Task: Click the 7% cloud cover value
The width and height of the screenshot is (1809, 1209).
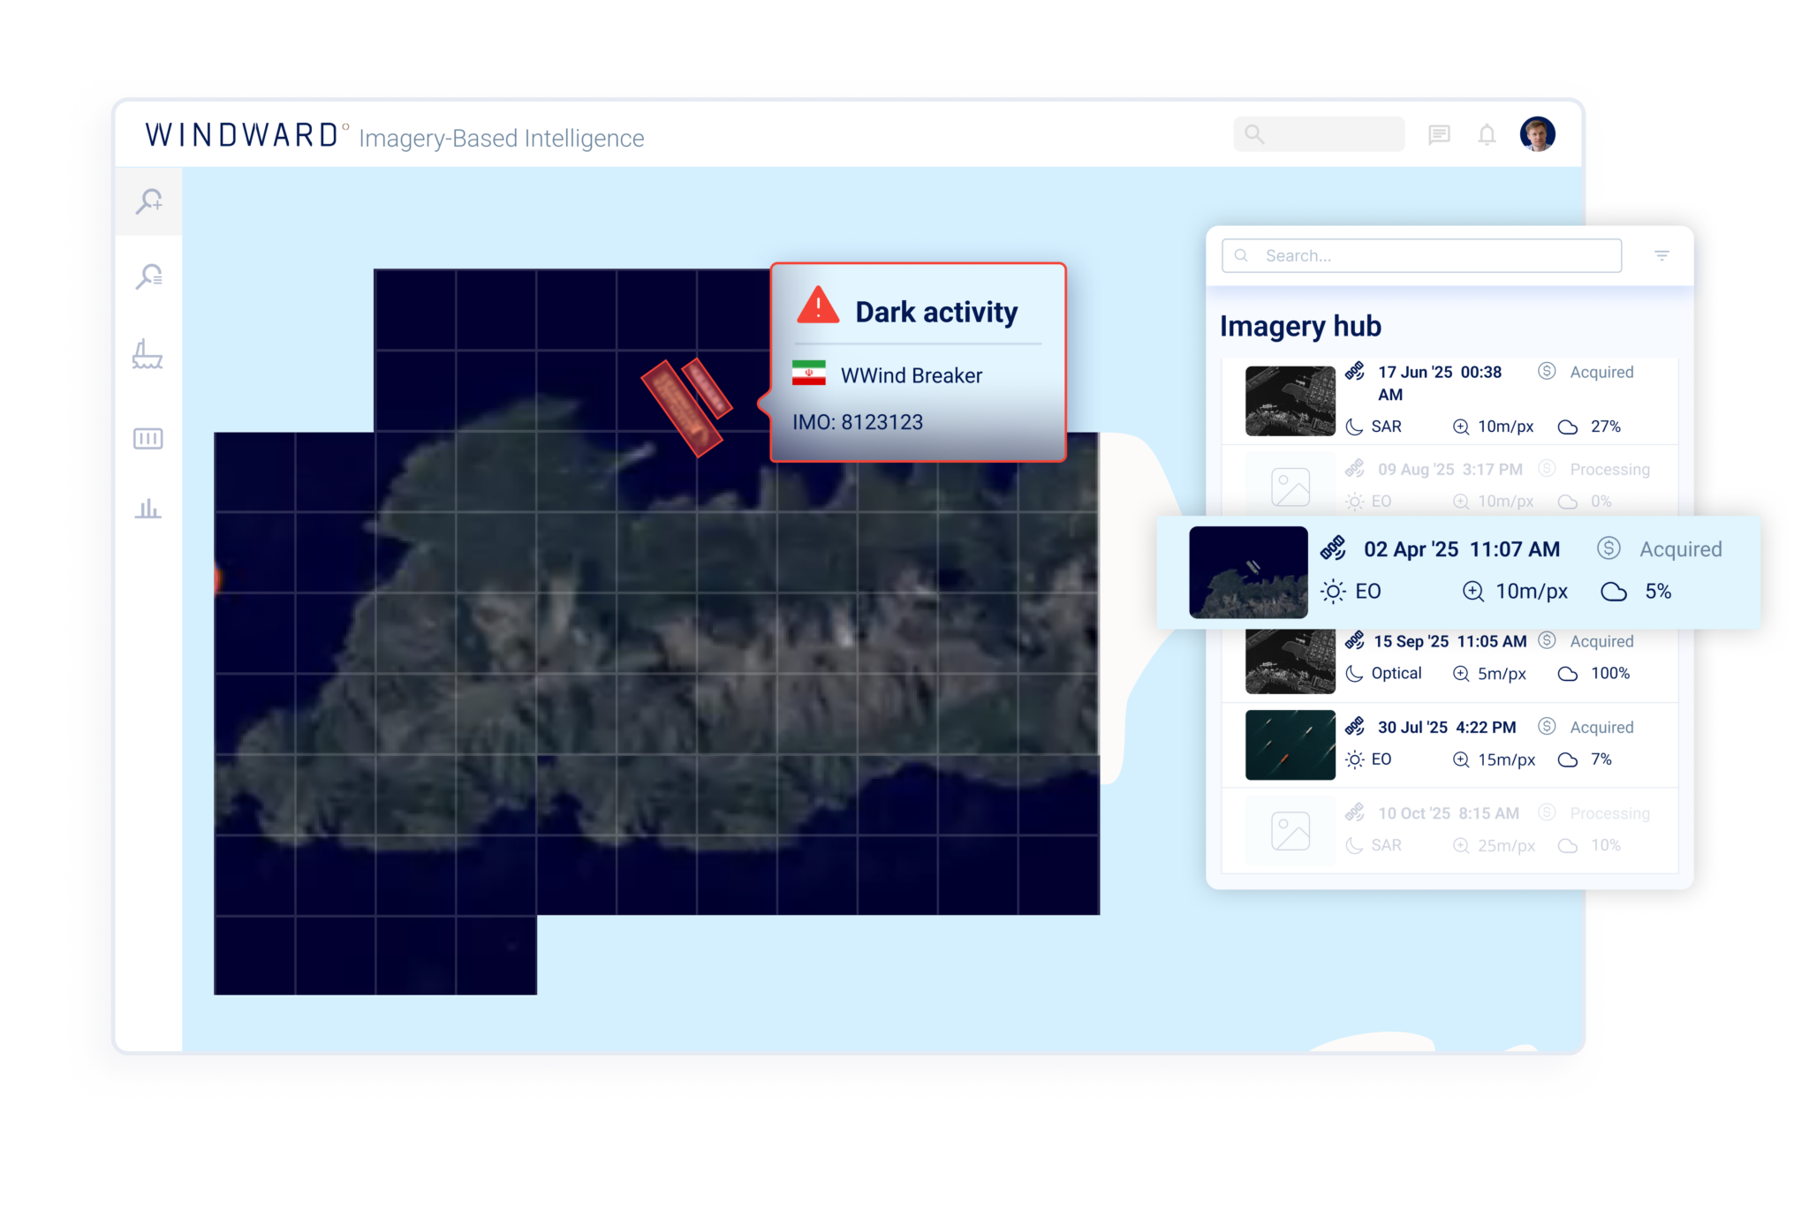Action: [x=1601, y=759]
